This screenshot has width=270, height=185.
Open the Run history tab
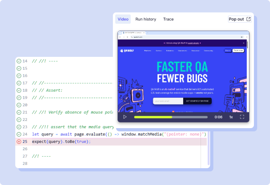point(146,19)
